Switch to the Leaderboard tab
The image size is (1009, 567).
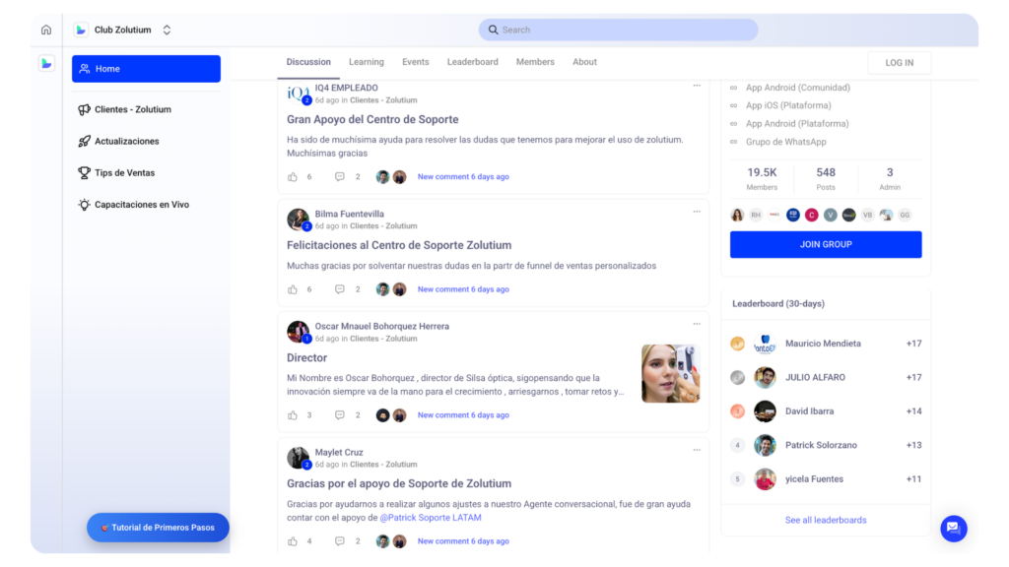(472, 62)
